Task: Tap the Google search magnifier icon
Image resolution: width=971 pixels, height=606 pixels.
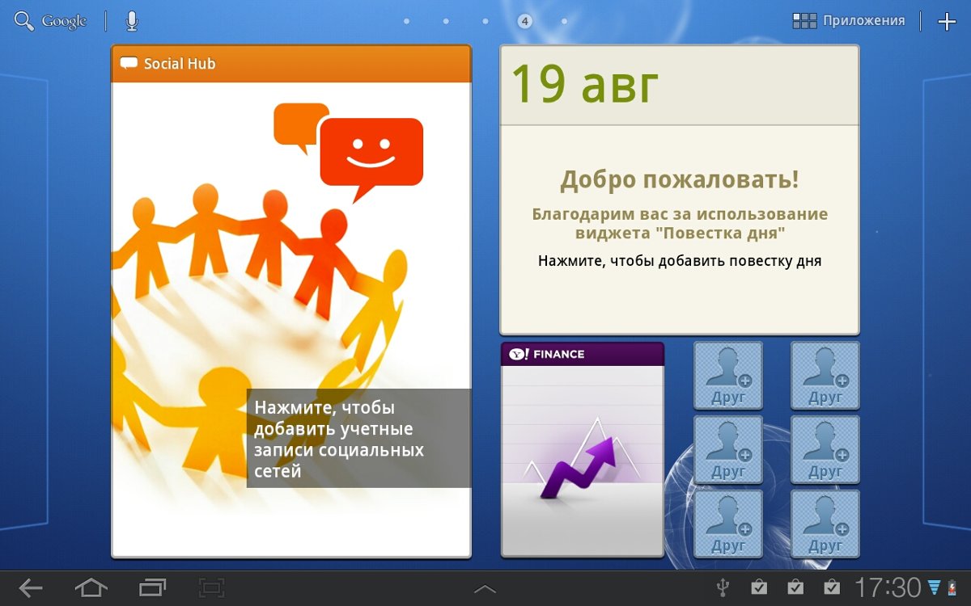Action: (x=25, y=21)
